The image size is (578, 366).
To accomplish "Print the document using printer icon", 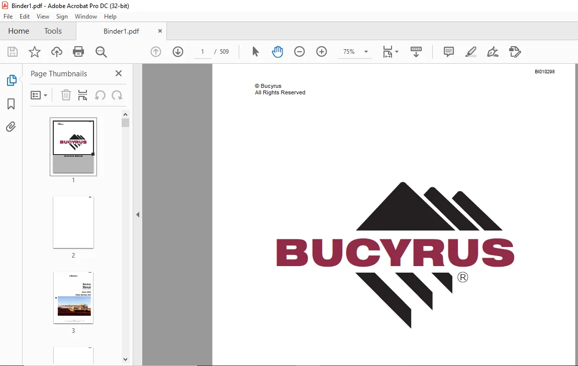I will [78, 52].
